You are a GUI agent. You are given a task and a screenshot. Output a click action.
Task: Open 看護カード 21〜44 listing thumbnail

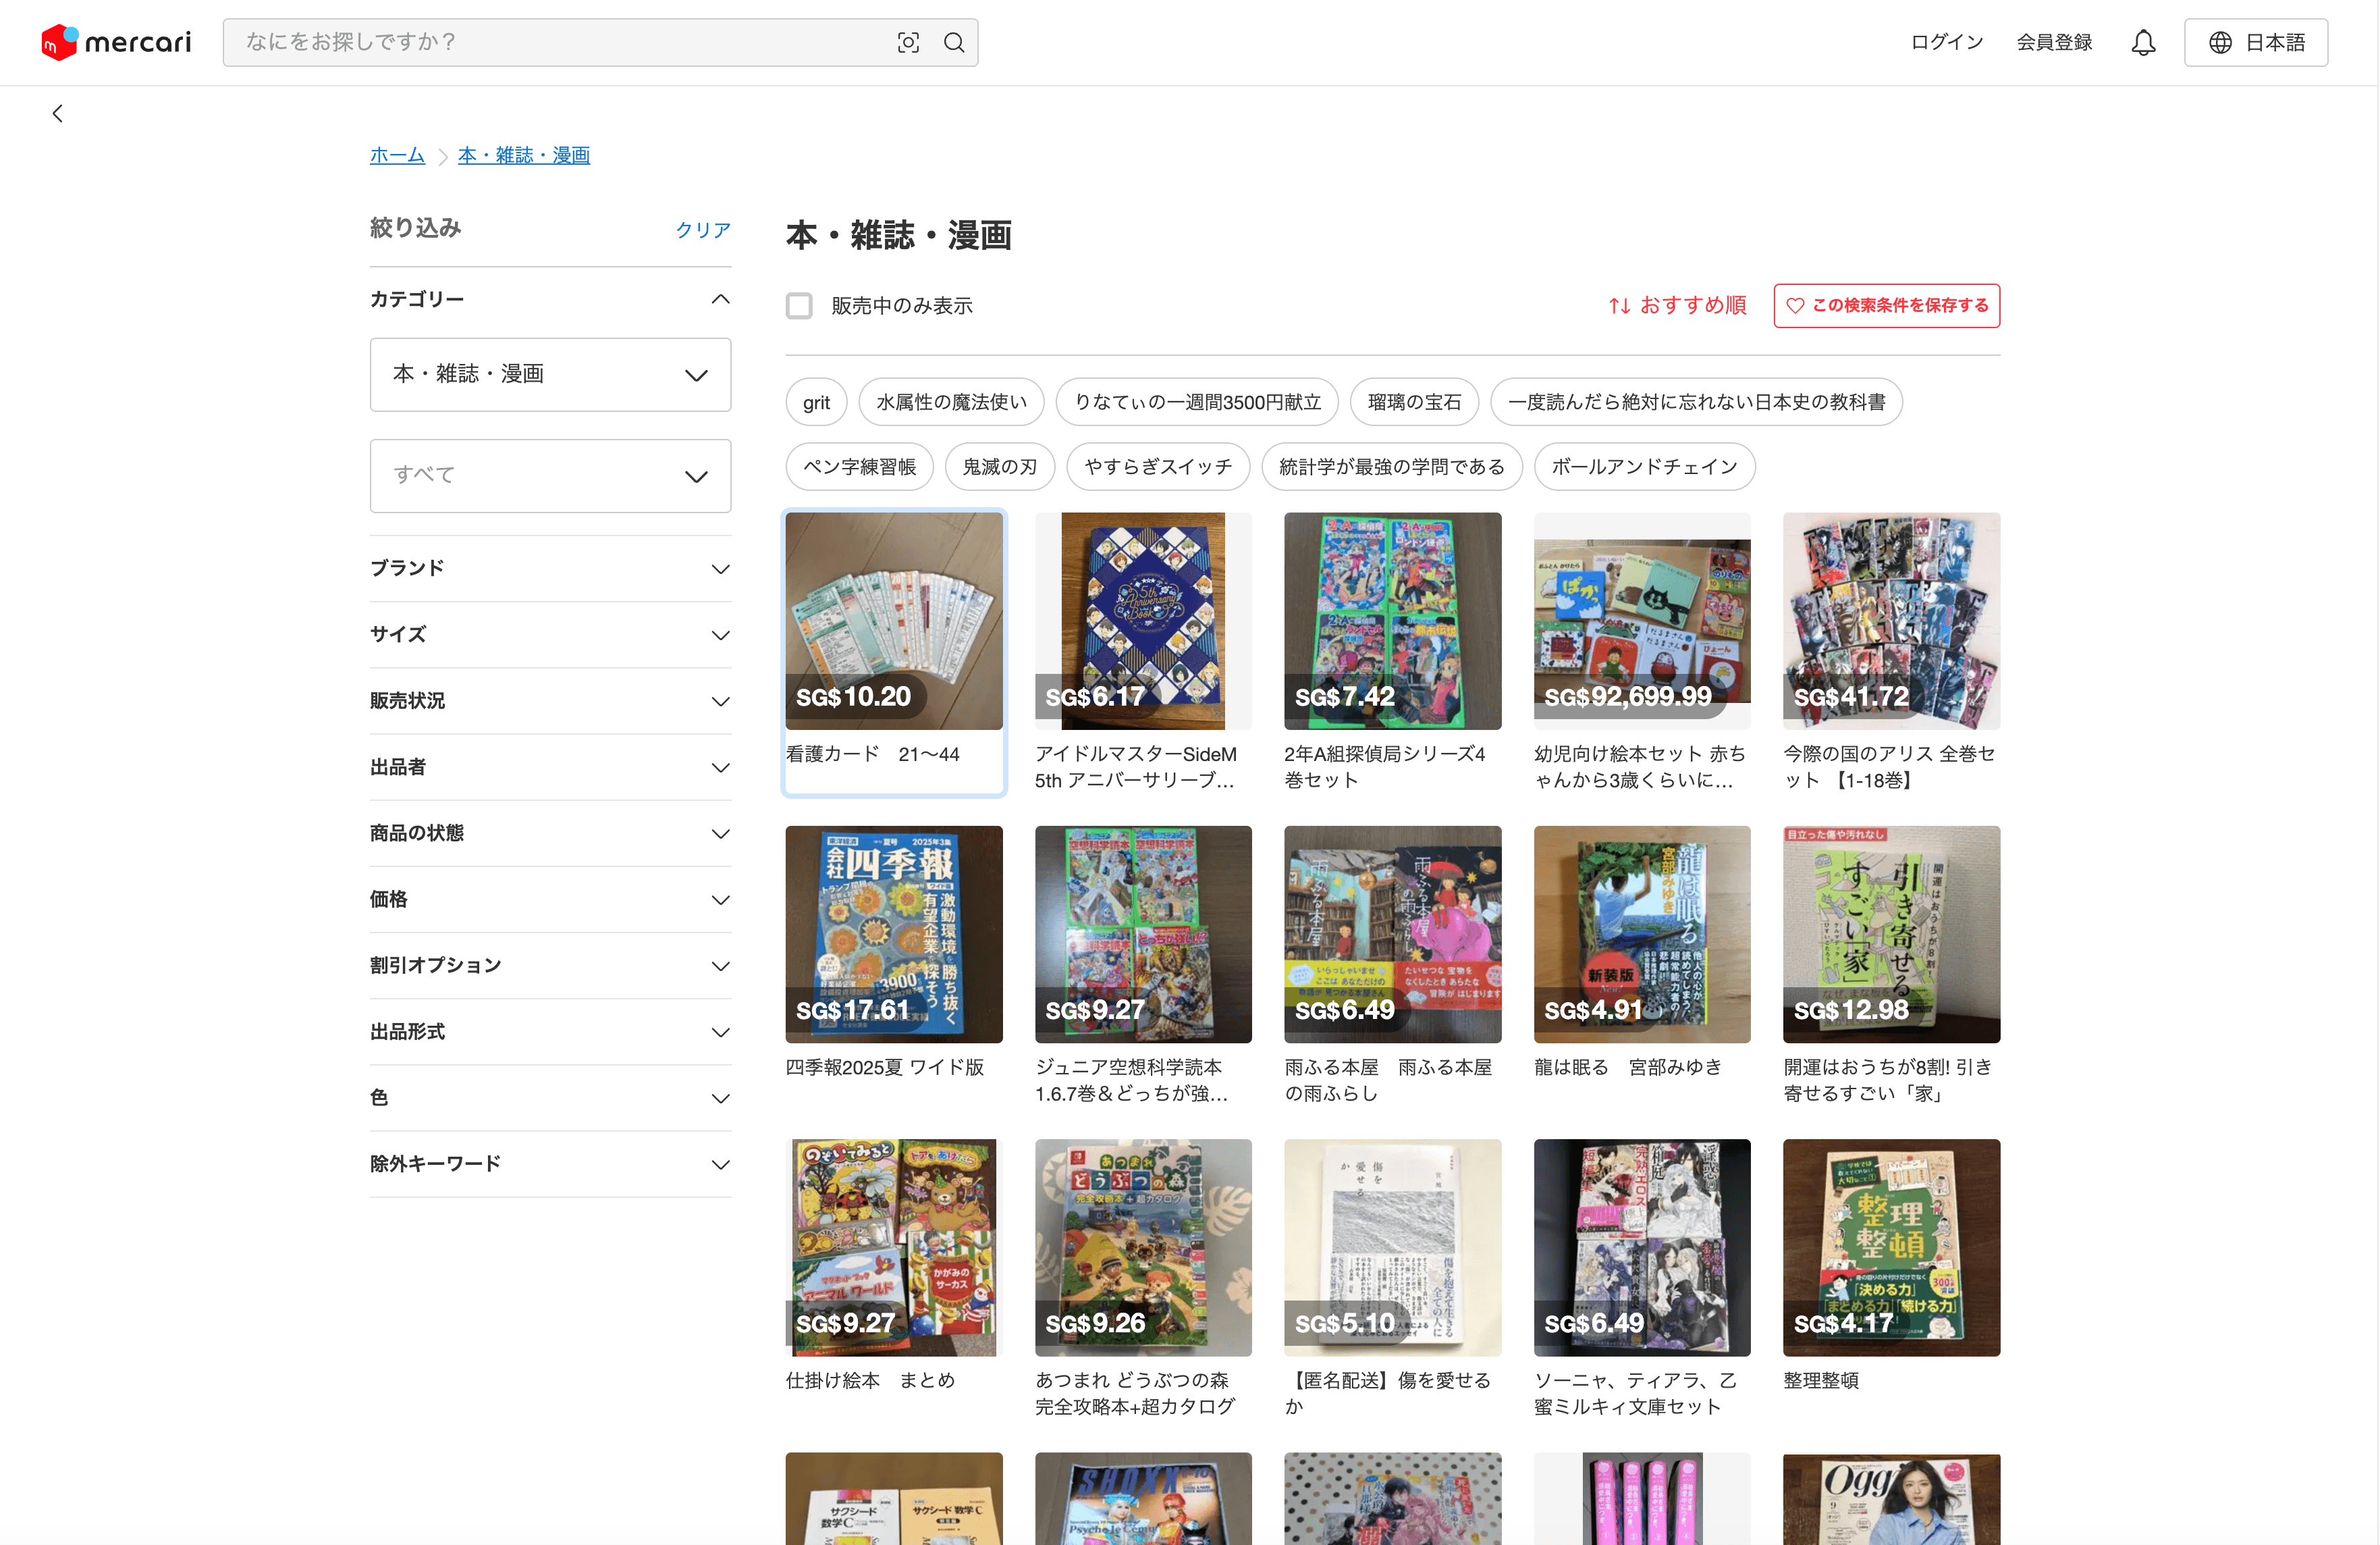pyautogui.click(x=893, y=621)
